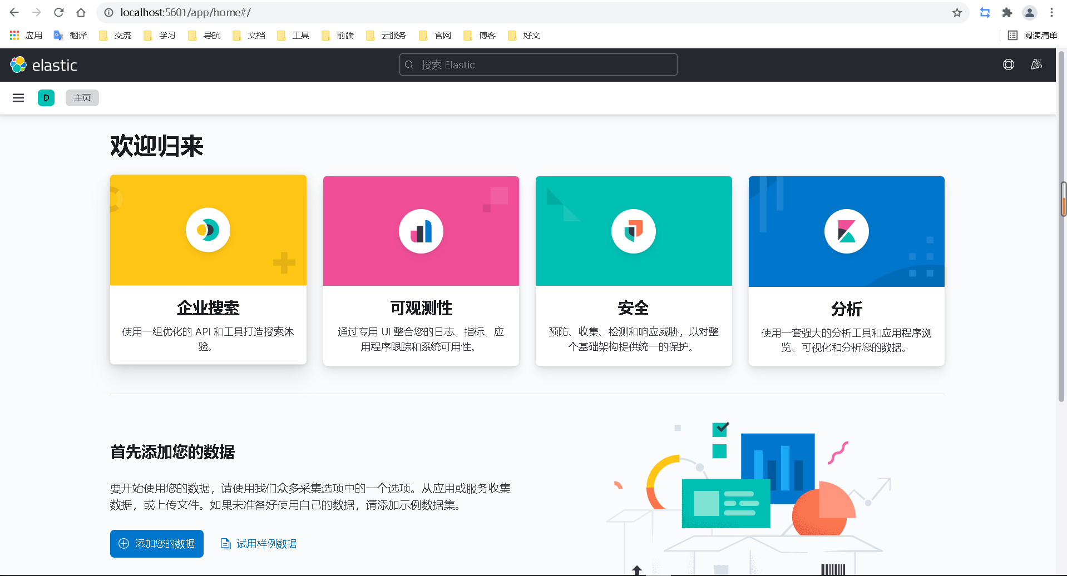Click the 试用样例数据 link
The image size is (1067, 576).
pos(259,544)
